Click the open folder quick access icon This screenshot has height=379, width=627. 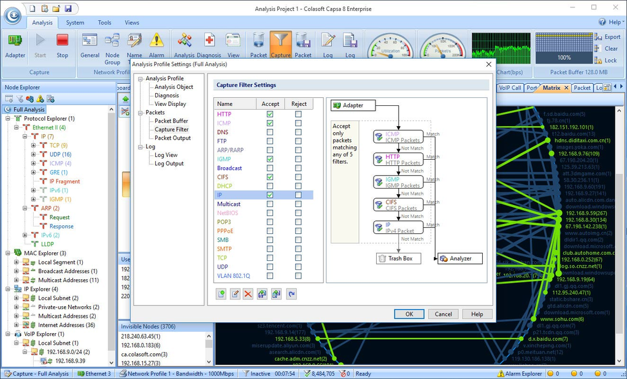[56, 9]
